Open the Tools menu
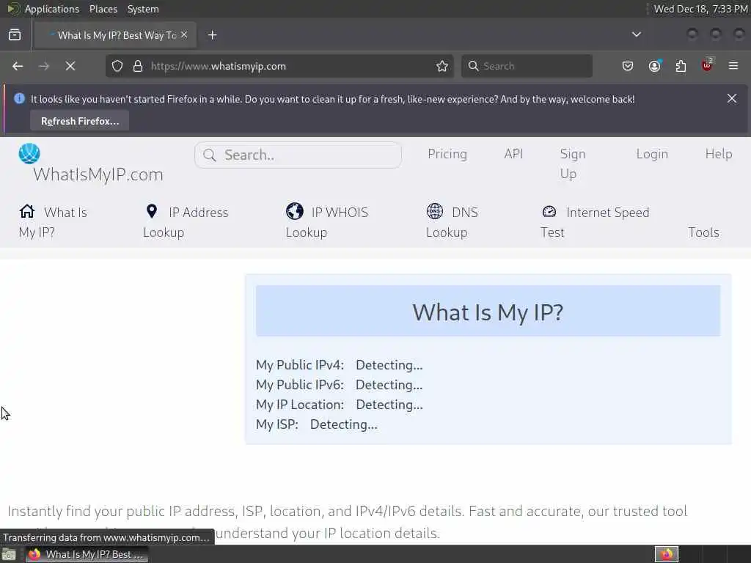The height and width of the screenshot is (563, 751). pos(703,232)
